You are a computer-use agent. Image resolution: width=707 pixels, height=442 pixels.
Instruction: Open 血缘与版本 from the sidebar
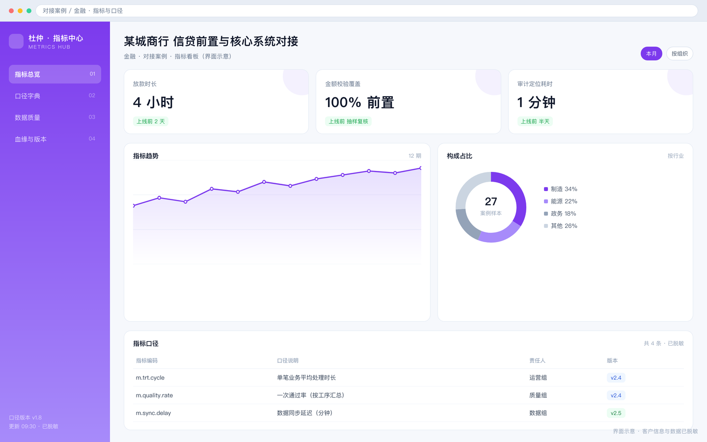[x=55, y=139]
